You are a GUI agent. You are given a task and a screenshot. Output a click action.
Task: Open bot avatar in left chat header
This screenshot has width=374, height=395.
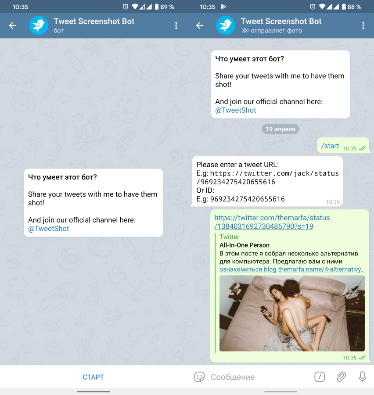(x=39, y=25)
